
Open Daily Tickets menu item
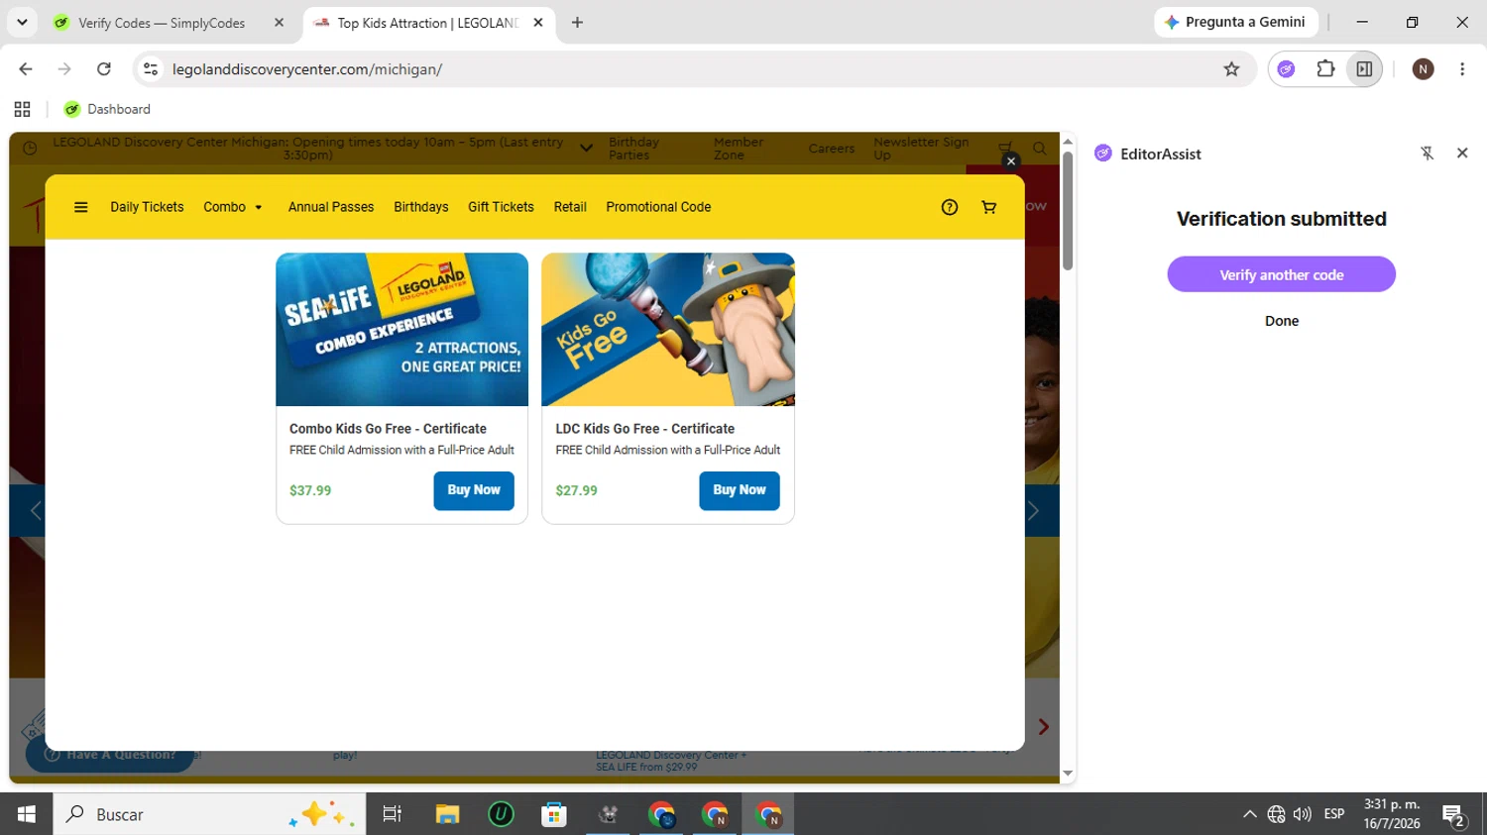pyautogui.click(x=147, y=207)
